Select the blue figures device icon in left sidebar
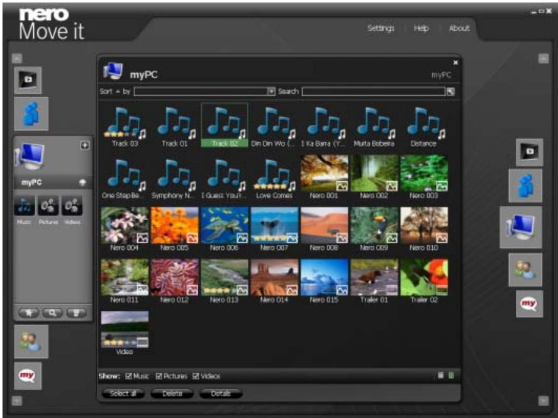Image resolution: width=558 pixels, height=418 pixels. point(31,113)
